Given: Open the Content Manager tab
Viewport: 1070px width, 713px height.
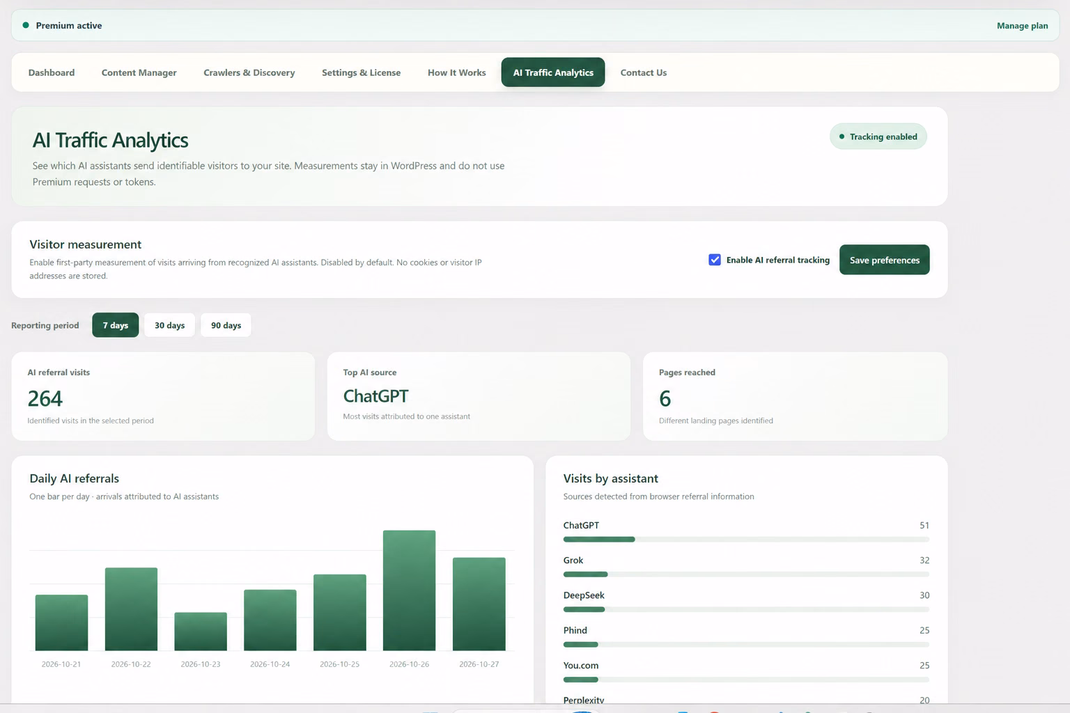Looking at the screenshot, I should (x=139, y=72).
